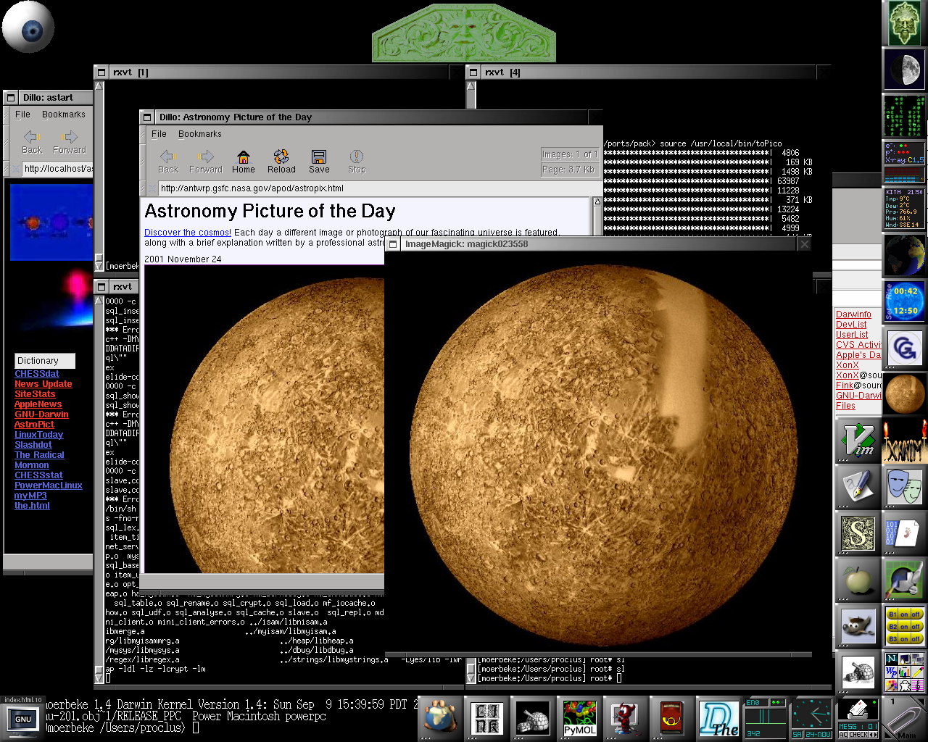Open the binary-code footprint dock icon
The image size is (928, 742).
tap(904, 533)
